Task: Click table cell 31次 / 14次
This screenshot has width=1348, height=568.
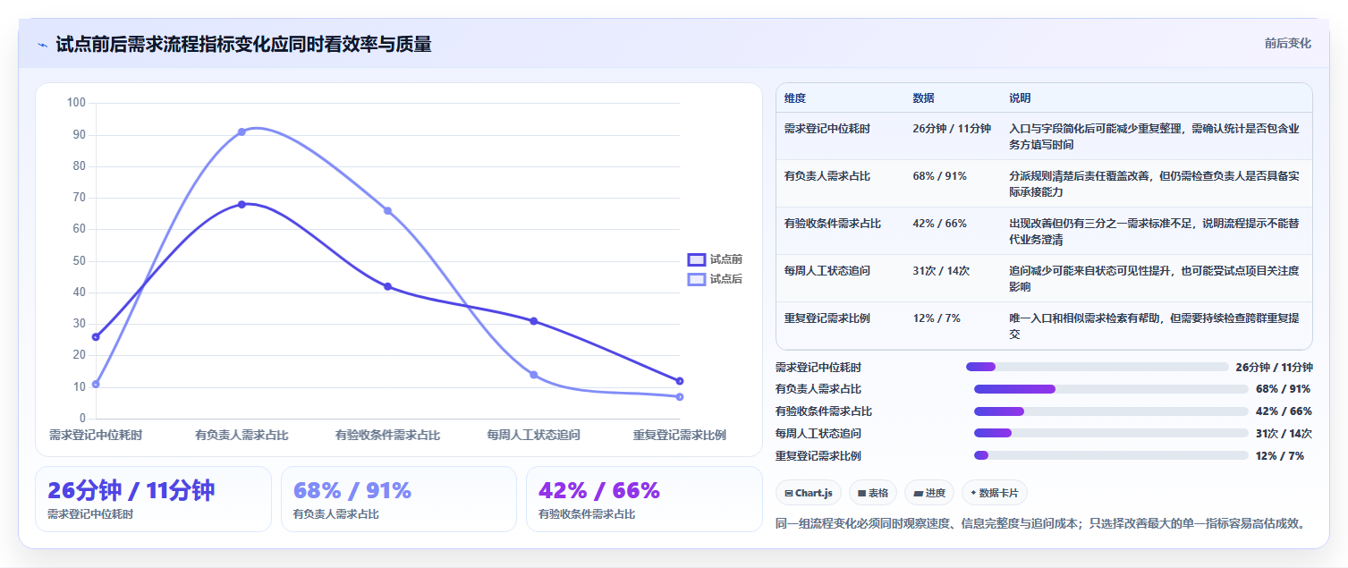Action: (941, 270)
